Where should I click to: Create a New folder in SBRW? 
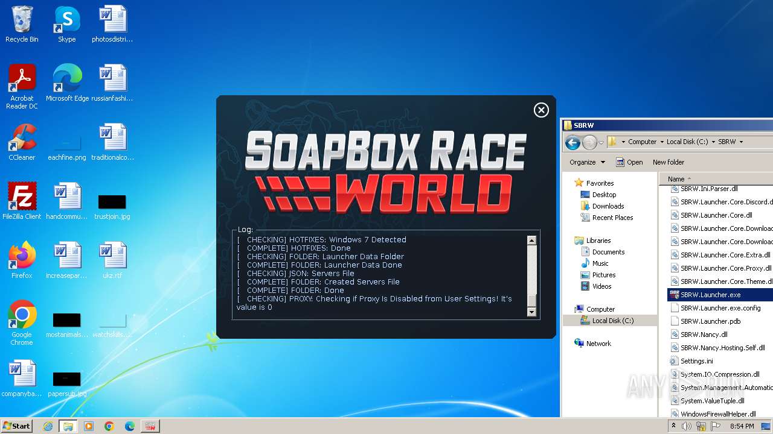[669, 162]
